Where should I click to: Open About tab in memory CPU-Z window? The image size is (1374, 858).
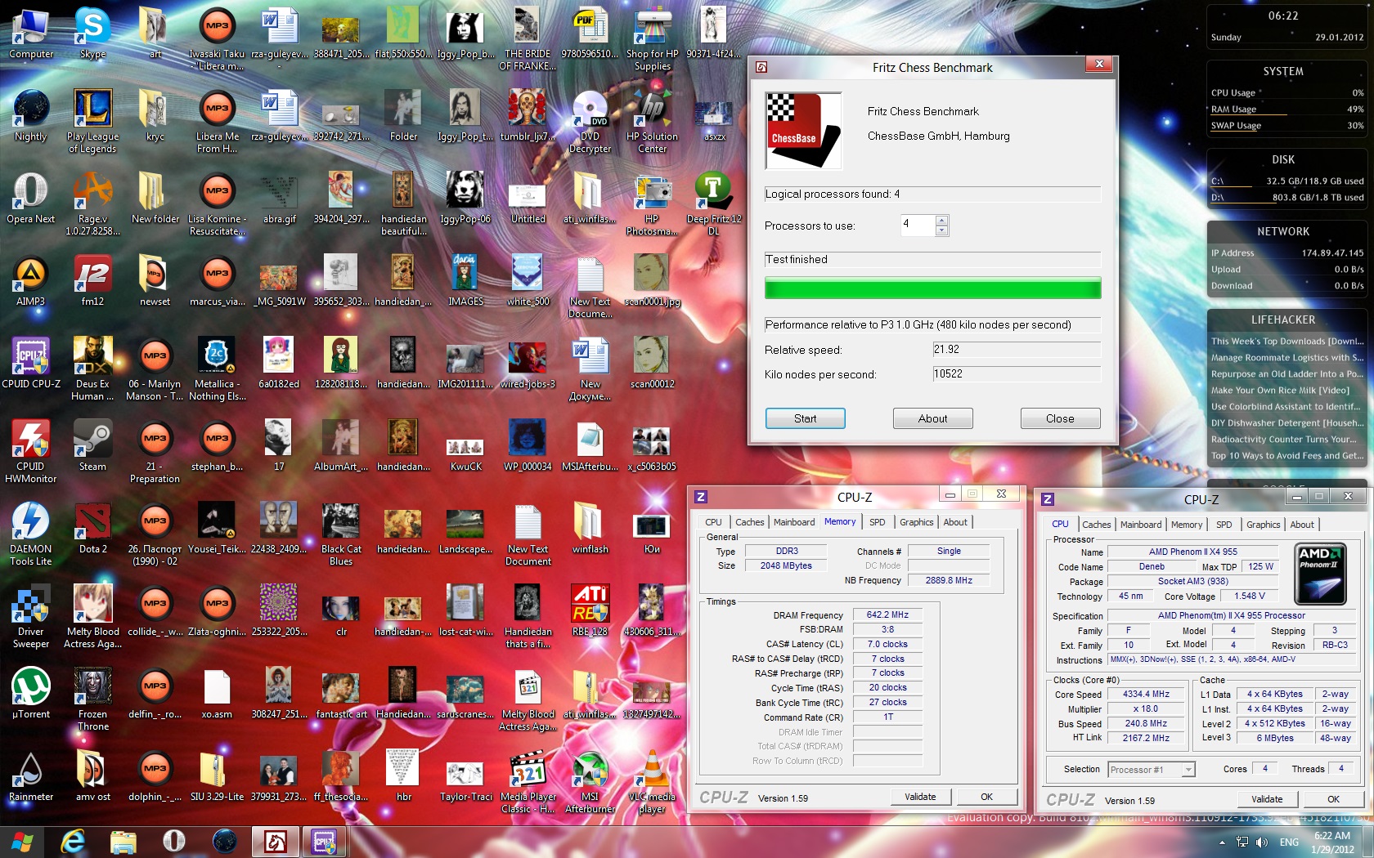click(954, 522)
